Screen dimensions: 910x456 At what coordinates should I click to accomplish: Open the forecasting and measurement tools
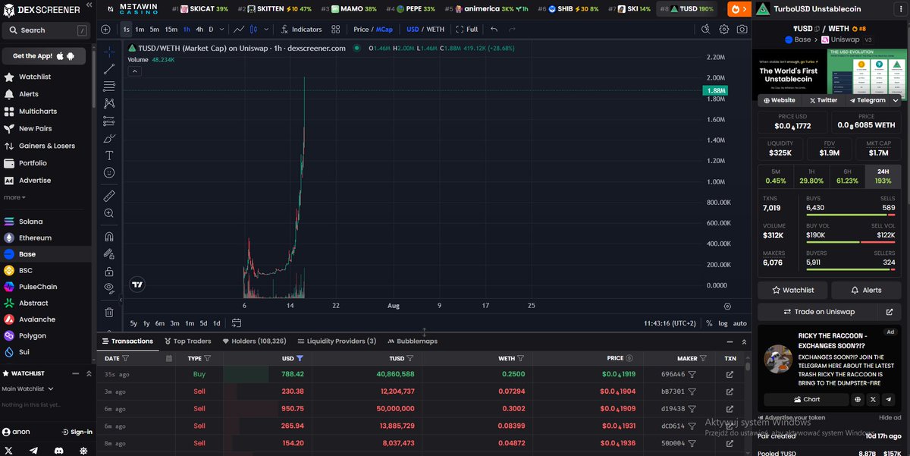click(109, 121)
